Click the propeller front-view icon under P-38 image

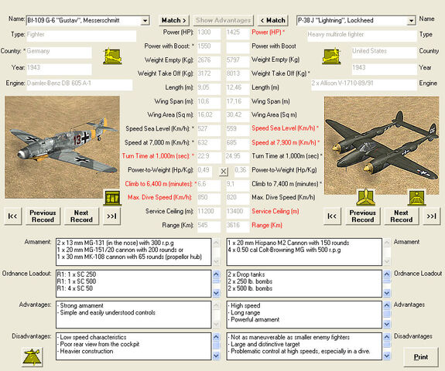(x=366, y=198)
